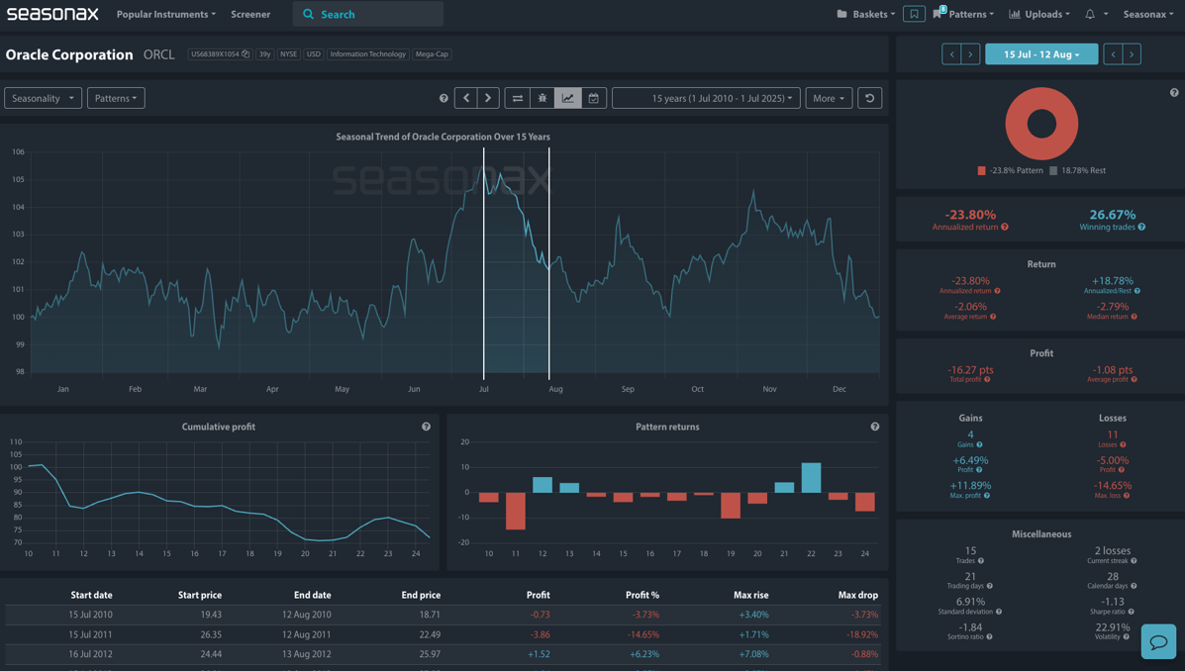The height and width of the screenshot is (671, 1185).
Task: Click the help icon beside Cumulative profit title
Action: pyautogui.click(x=427, y=427)
